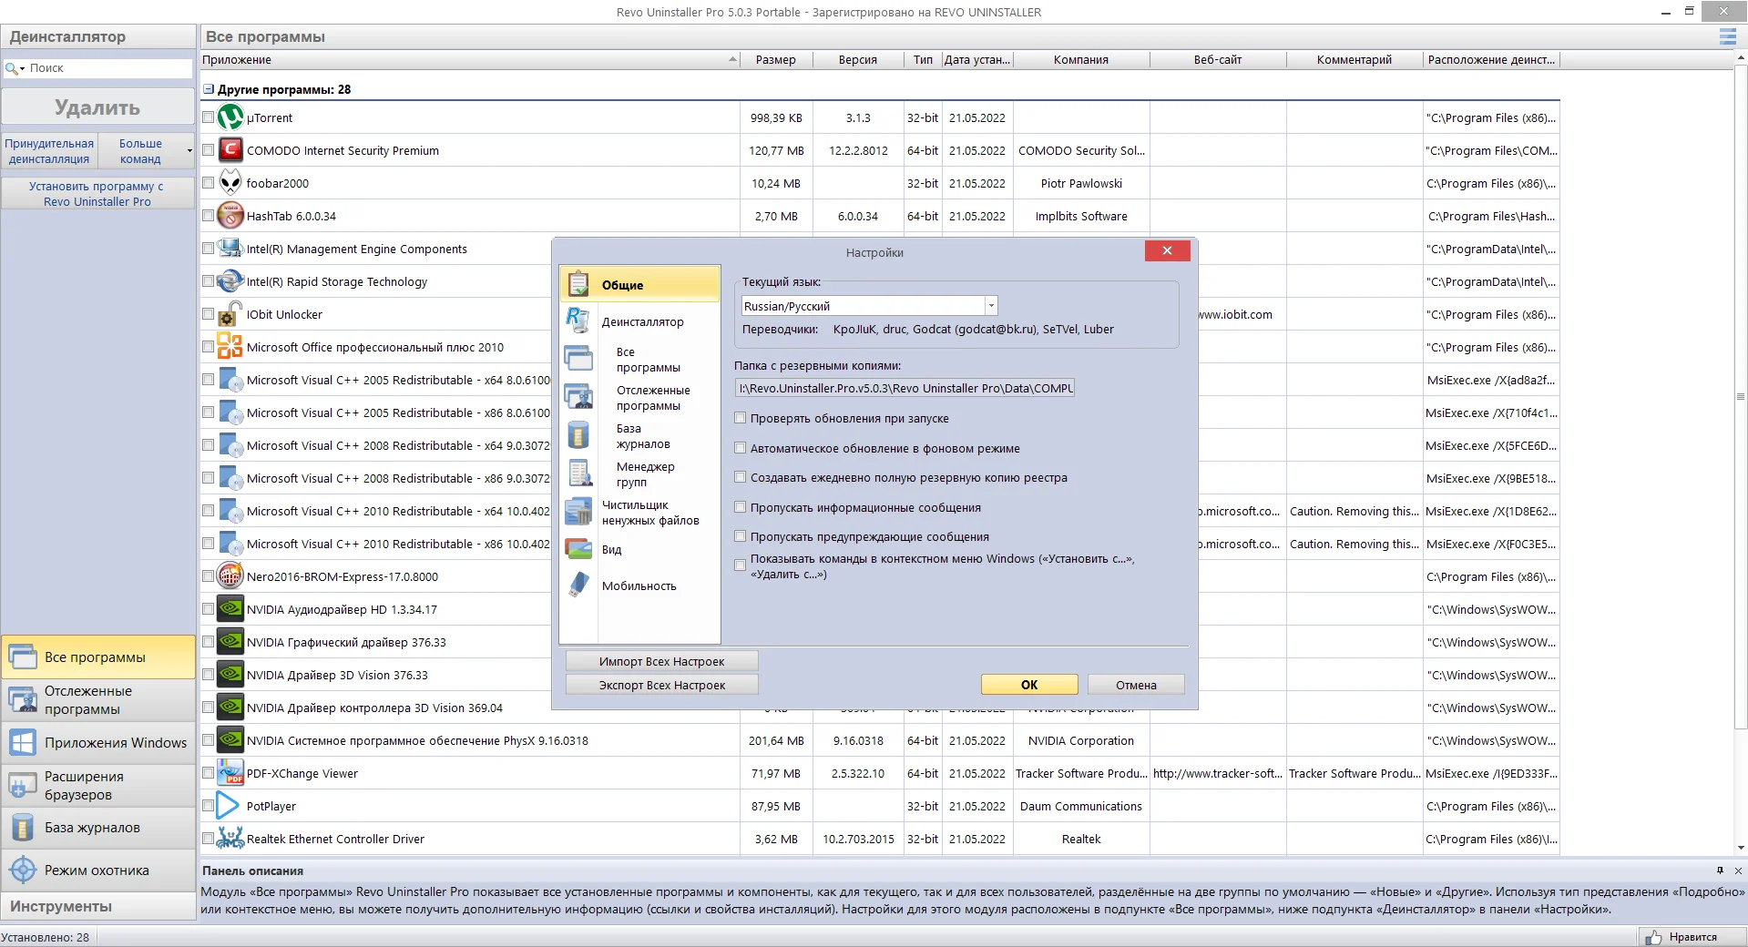Screen dimensions: 1748x947
Task: Sort by the Компания column header
Action: (1080, 60)
